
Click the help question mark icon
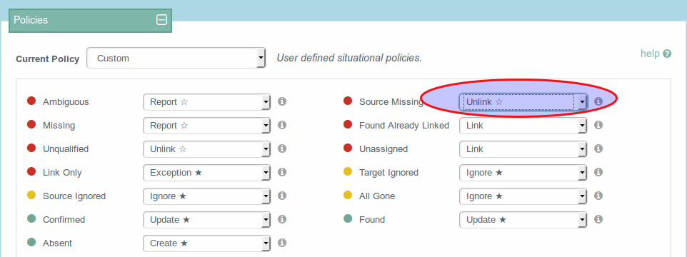[x=667, y=54]
